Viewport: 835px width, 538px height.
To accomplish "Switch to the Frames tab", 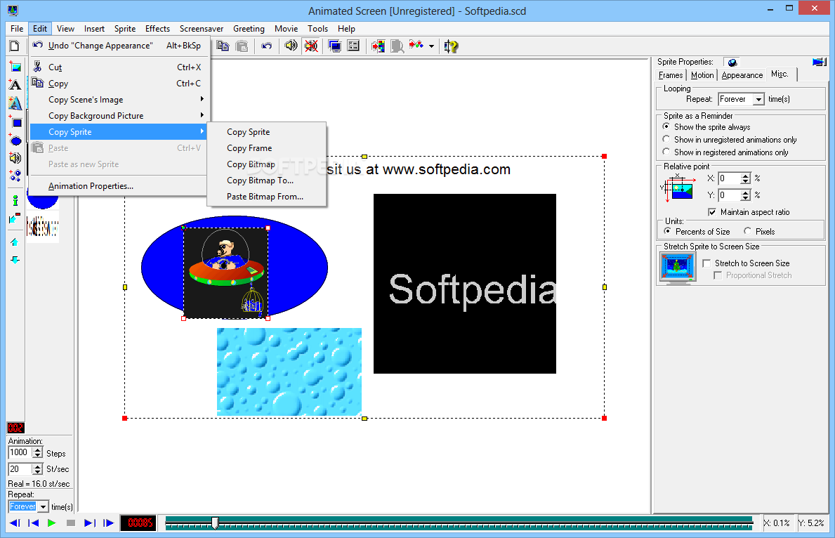I will tap(671, 75).
